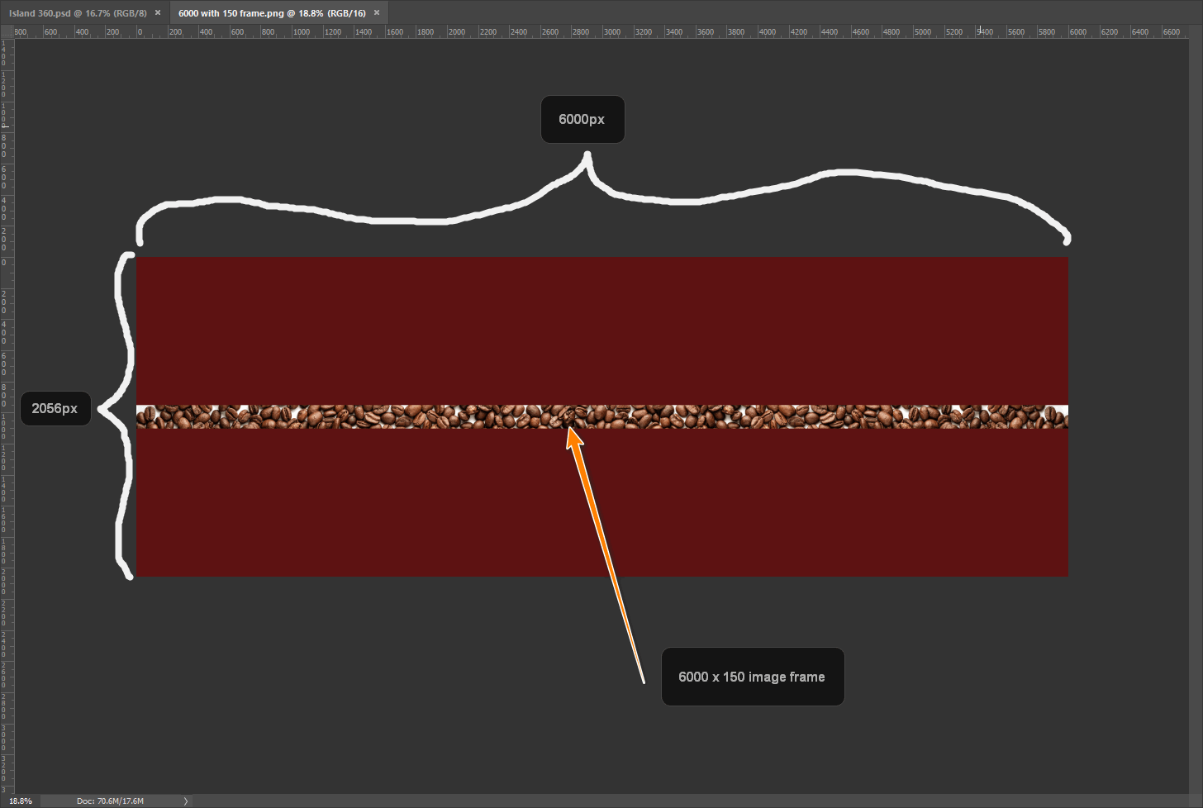1203x808 pixels.
Task: Click the 3000 mark on horizontal ruler
Action: (611, 32)
